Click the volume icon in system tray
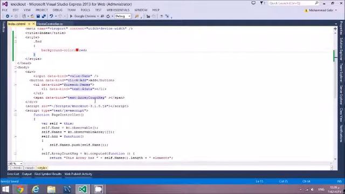Image resolution: width=345 pixels, height=194 pixels. click(x=312, y=189)
